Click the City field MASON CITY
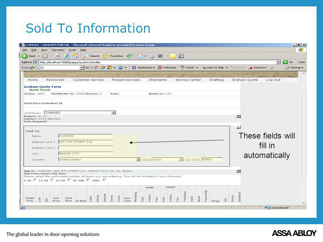The width and height of the screenshot is (323, 242). (86, 154)
